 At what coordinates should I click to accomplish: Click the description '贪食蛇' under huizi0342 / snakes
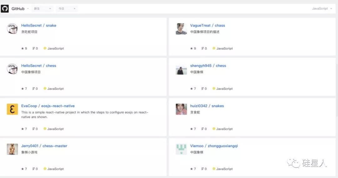(195, 112)
